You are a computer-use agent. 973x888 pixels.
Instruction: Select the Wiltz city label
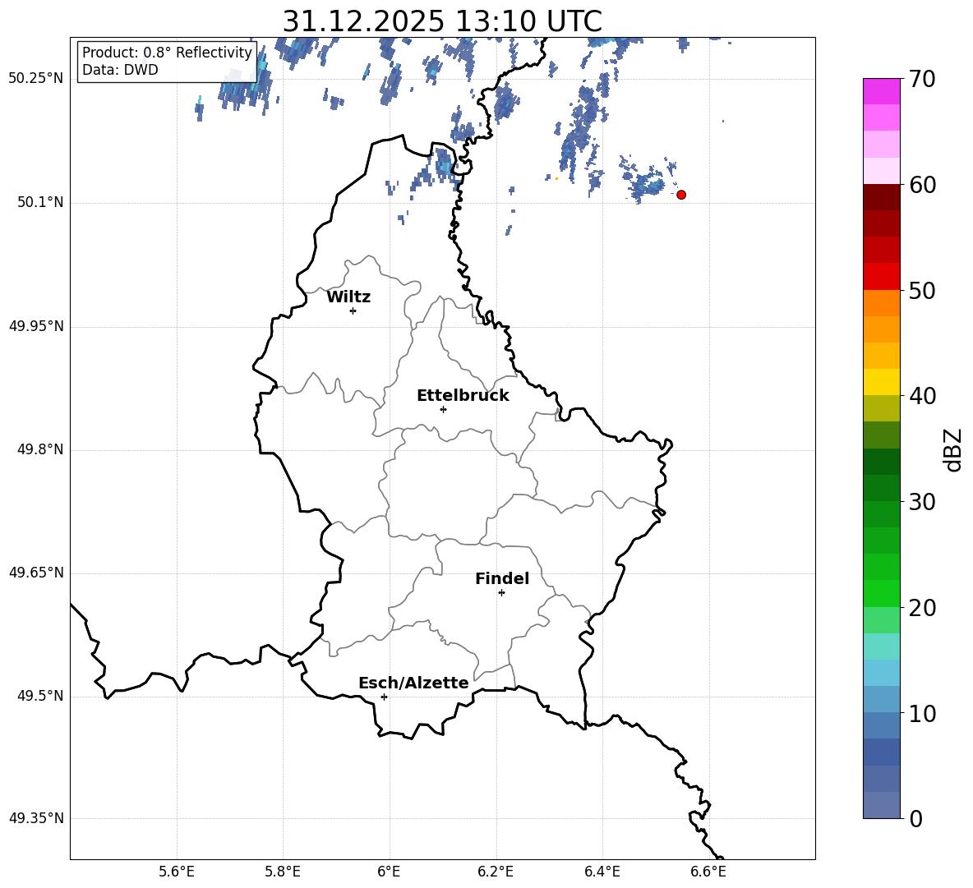[348, 297]
